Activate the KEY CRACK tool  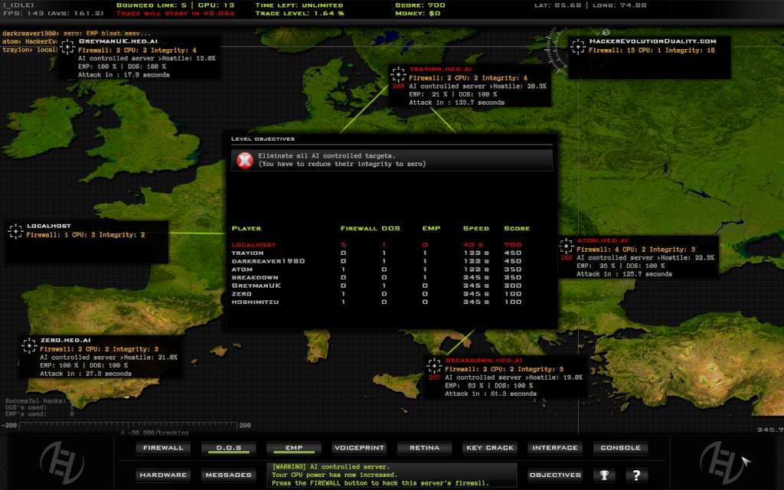pos(489,448)
